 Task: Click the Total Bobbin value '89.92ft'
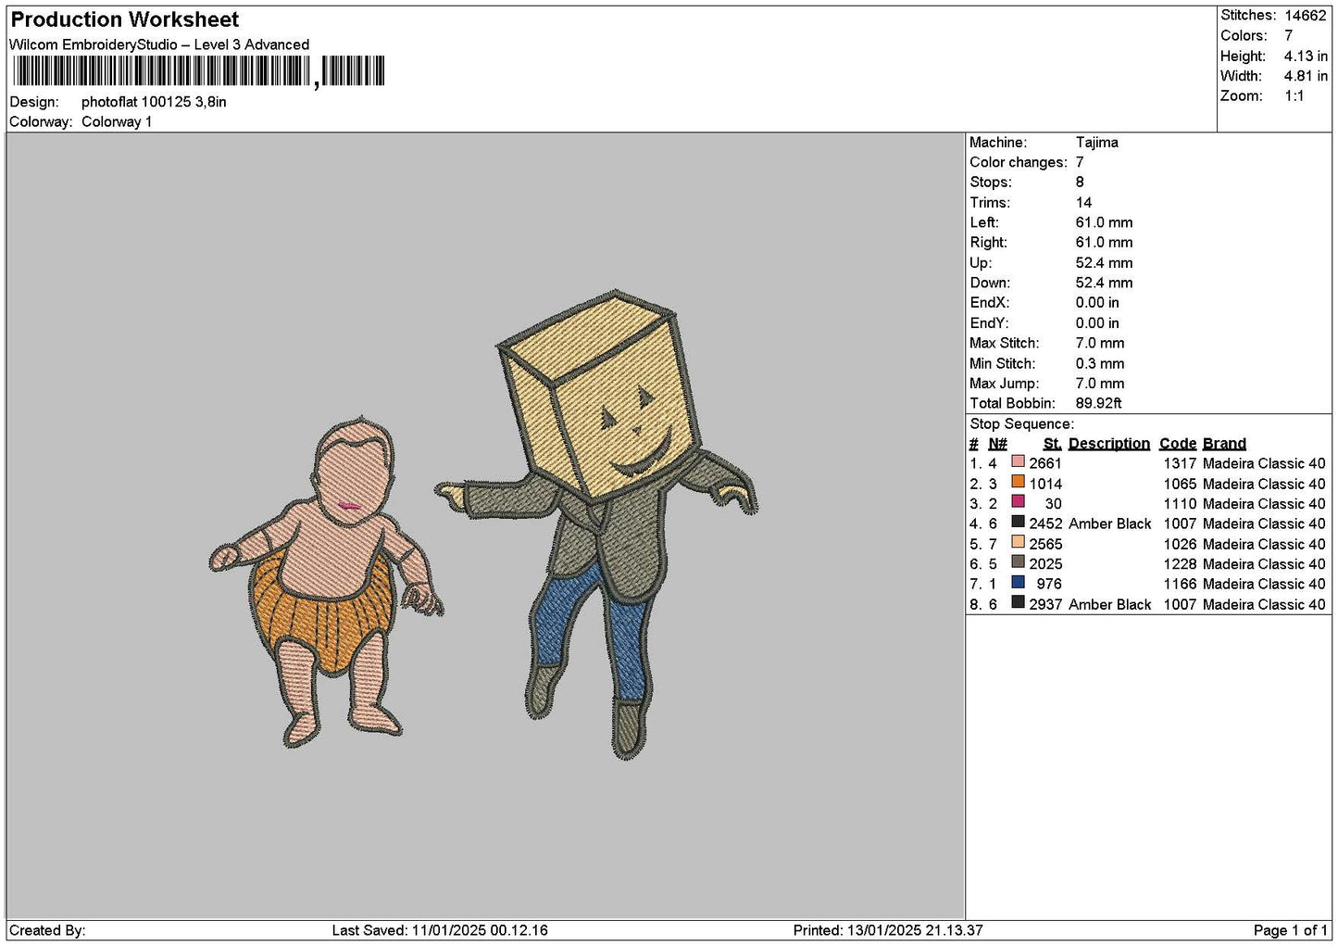(1098, 404)
